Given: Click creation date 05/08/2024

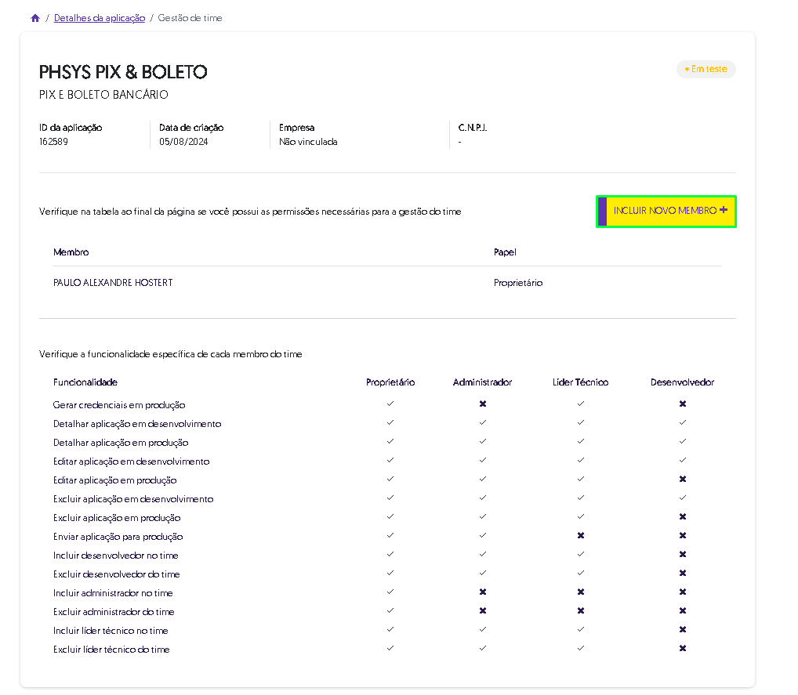Looking at the screenshot, I should pos(183,142).
